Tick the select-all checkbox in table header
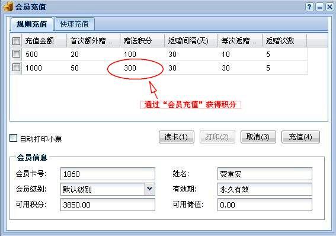This screenshot has width=336, height=236. 16,41
